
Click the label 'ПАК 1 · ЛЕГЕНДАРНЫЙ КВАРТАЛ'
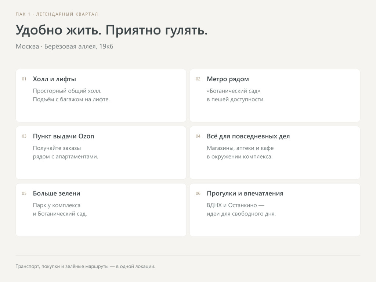[x=57, y=14]
